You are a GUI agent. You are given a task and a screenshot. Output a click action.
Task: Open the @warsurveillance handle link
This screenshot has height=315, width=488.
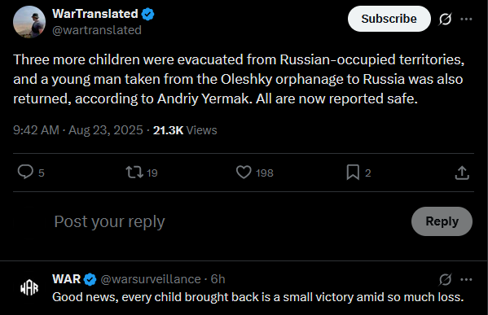(x=151, y=279)
